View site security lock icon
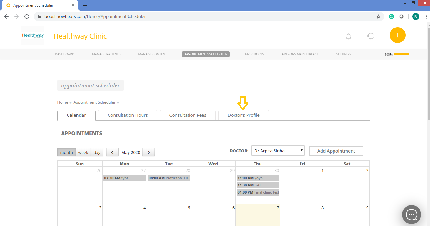Viewport: 430px width, 226px height. point(39,16)
